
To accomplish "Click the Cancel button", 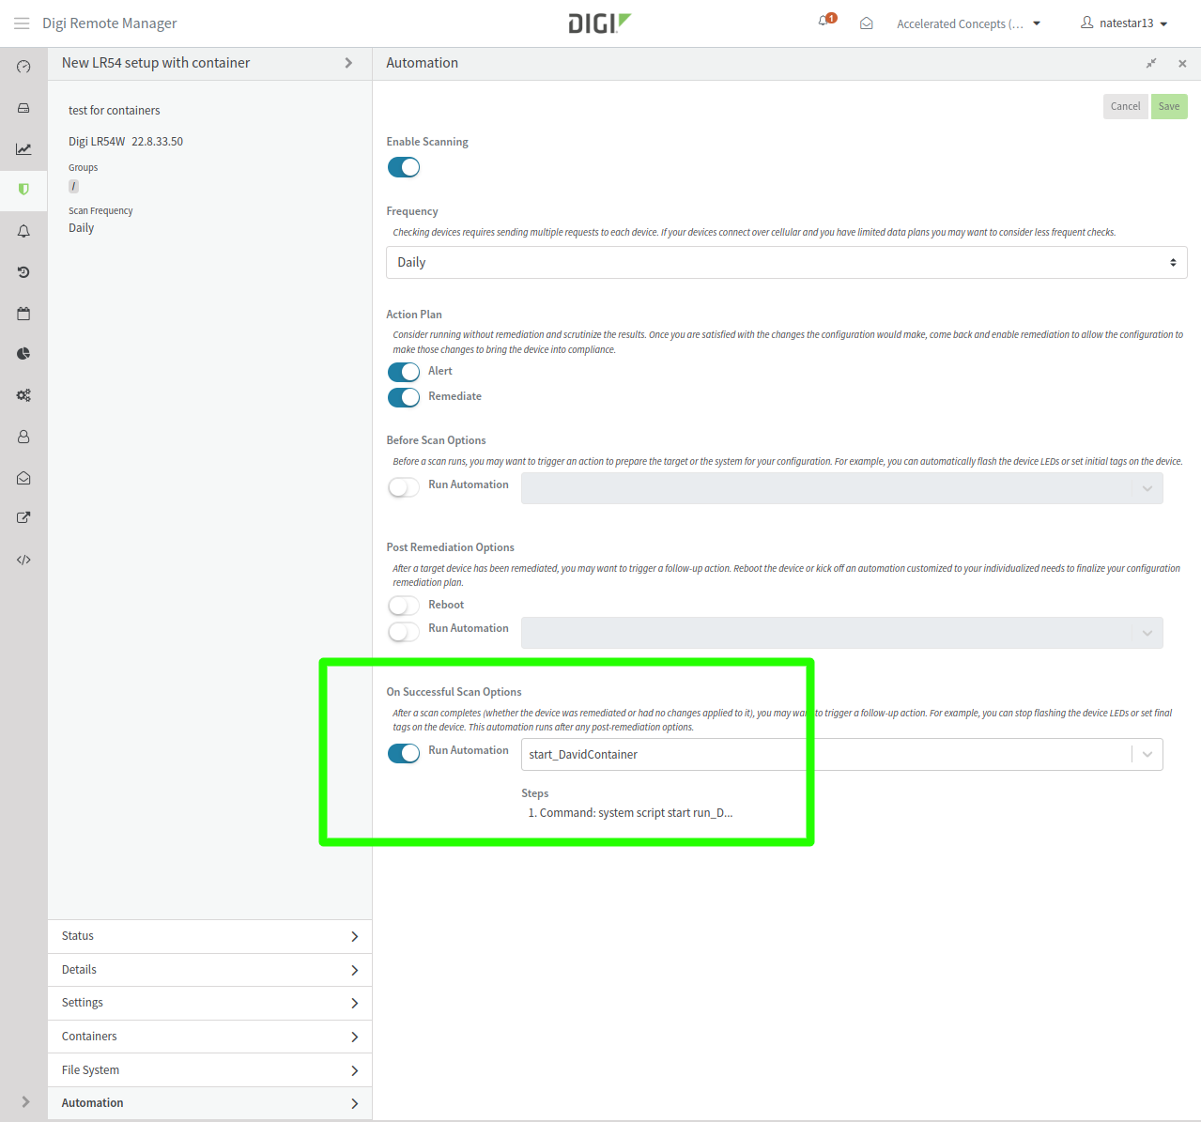I will (1125, 106).
